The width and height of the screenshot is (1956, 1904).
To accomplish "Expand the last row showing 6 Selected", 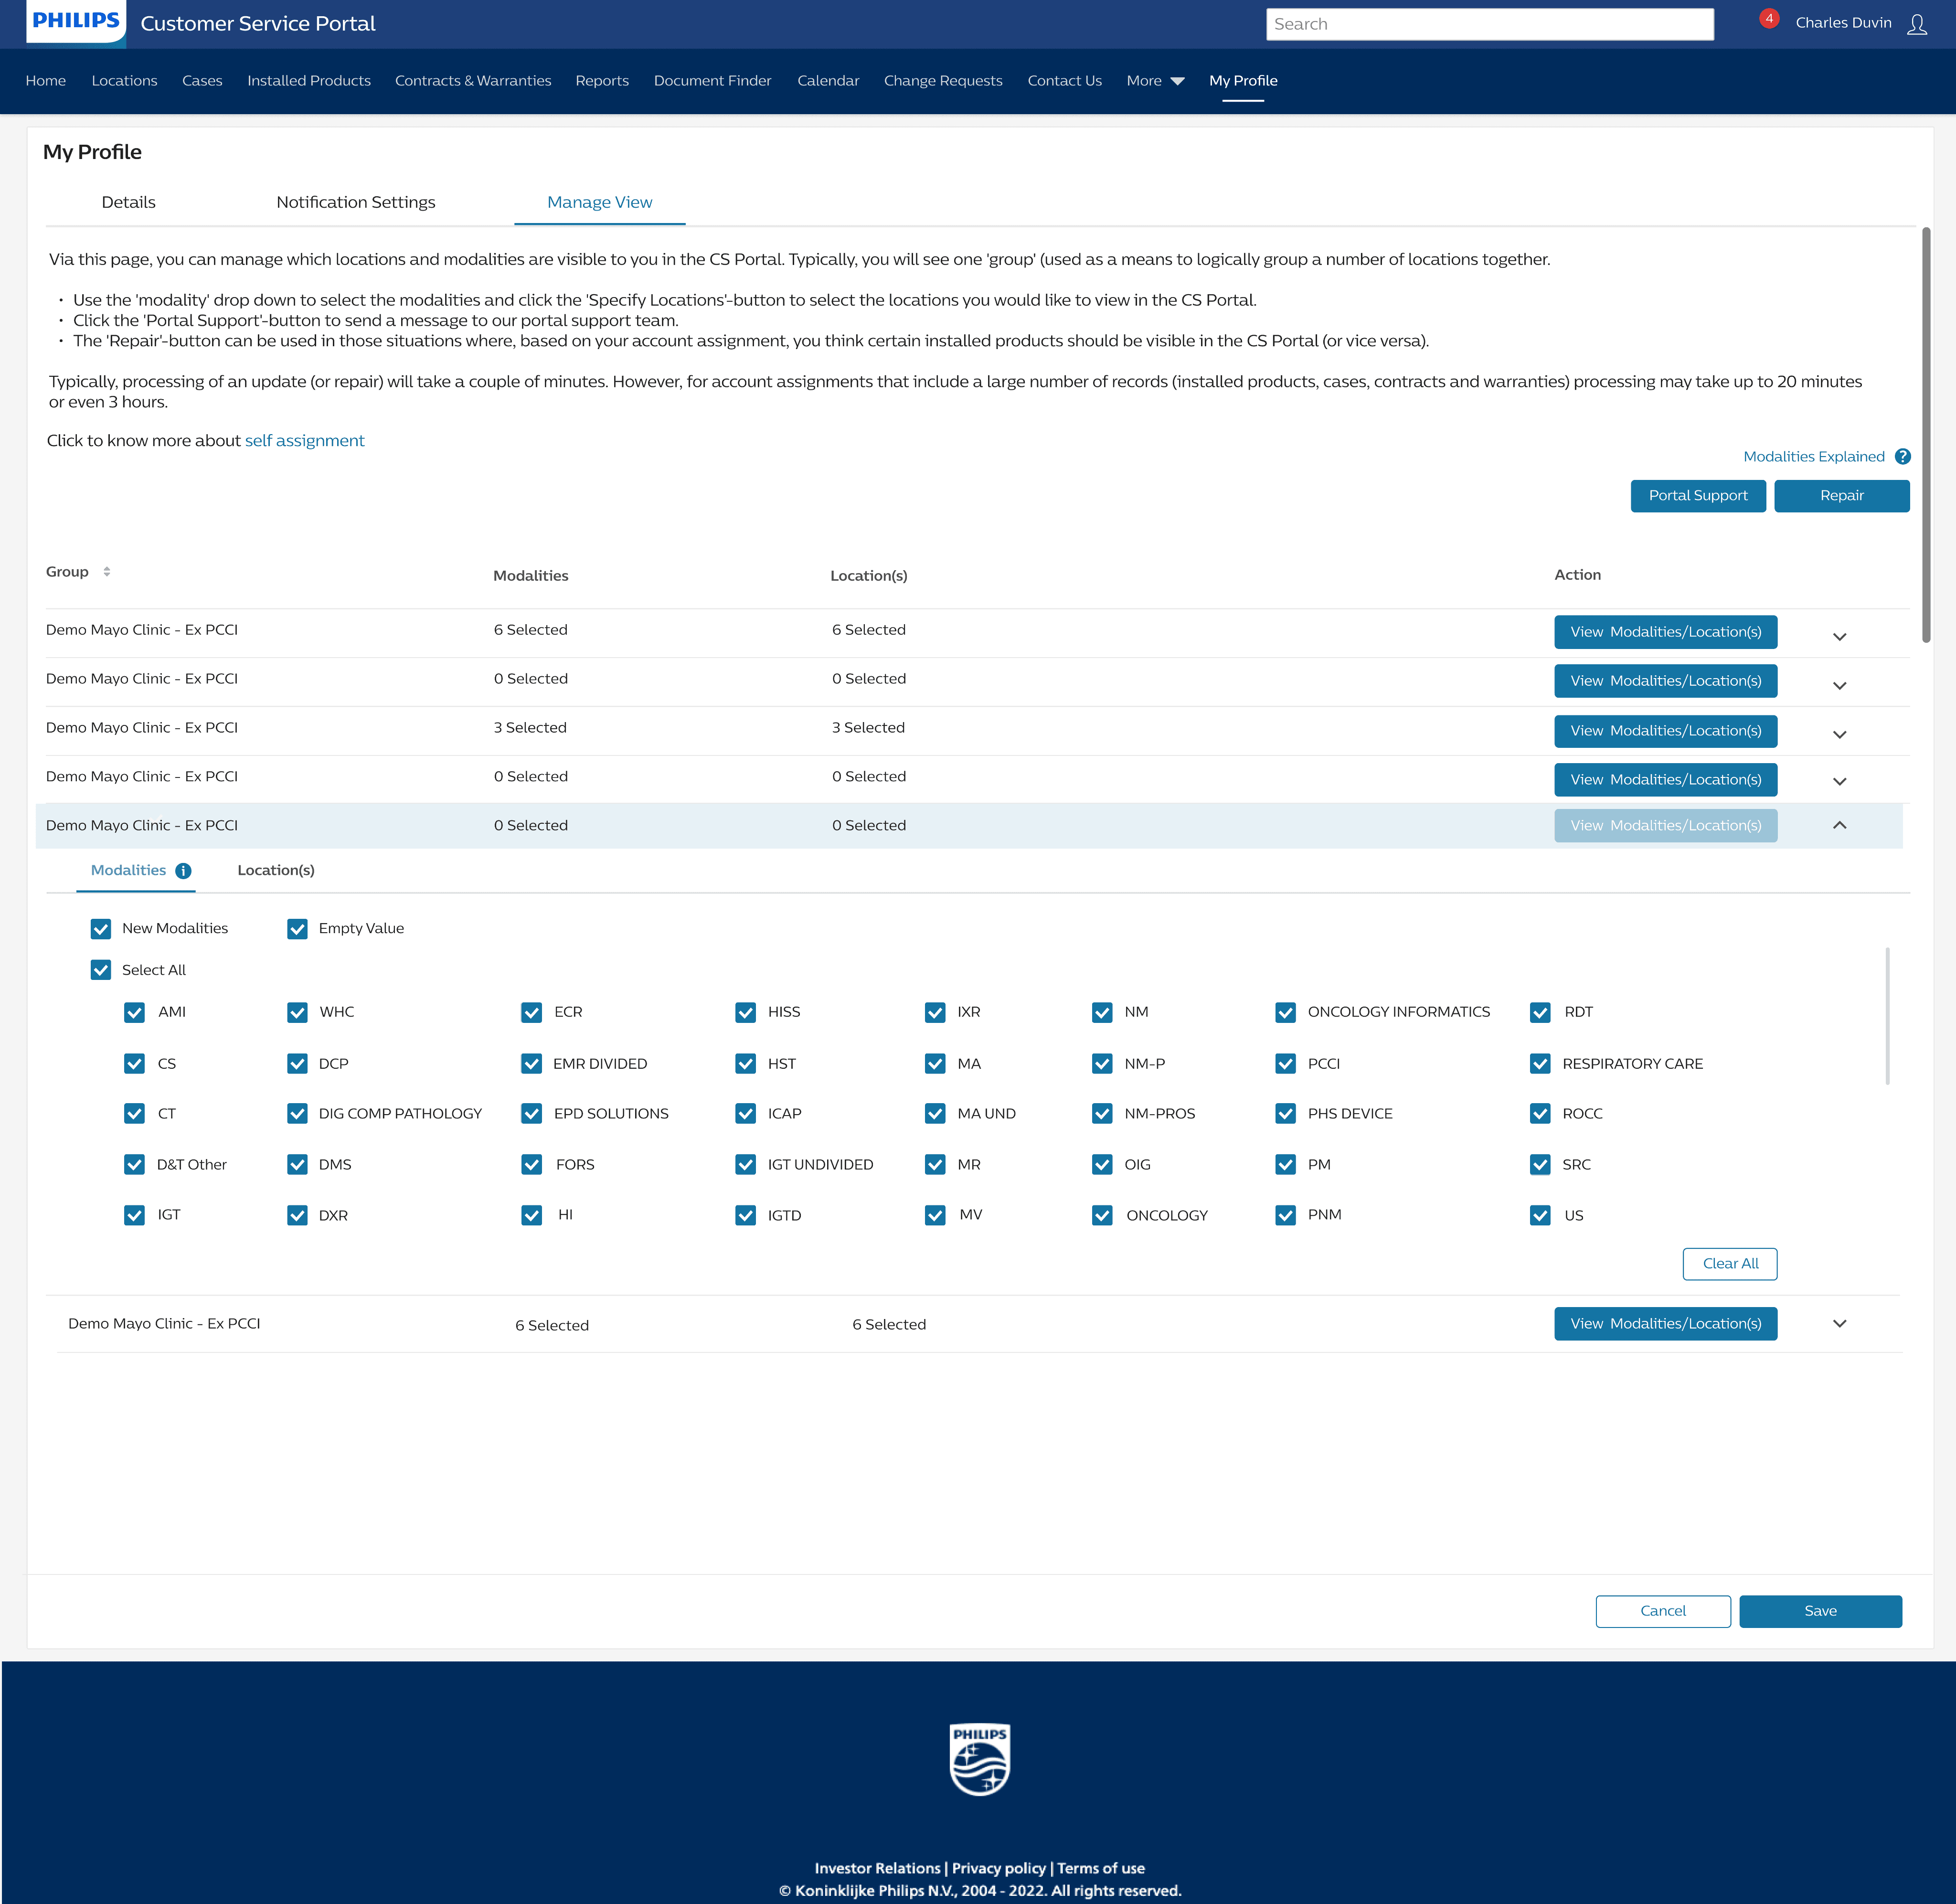I will (1839, 1324).
